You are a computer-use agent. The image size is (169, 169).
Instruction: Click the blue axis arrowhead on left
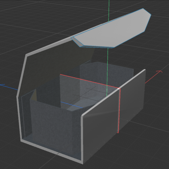[2, 85]
